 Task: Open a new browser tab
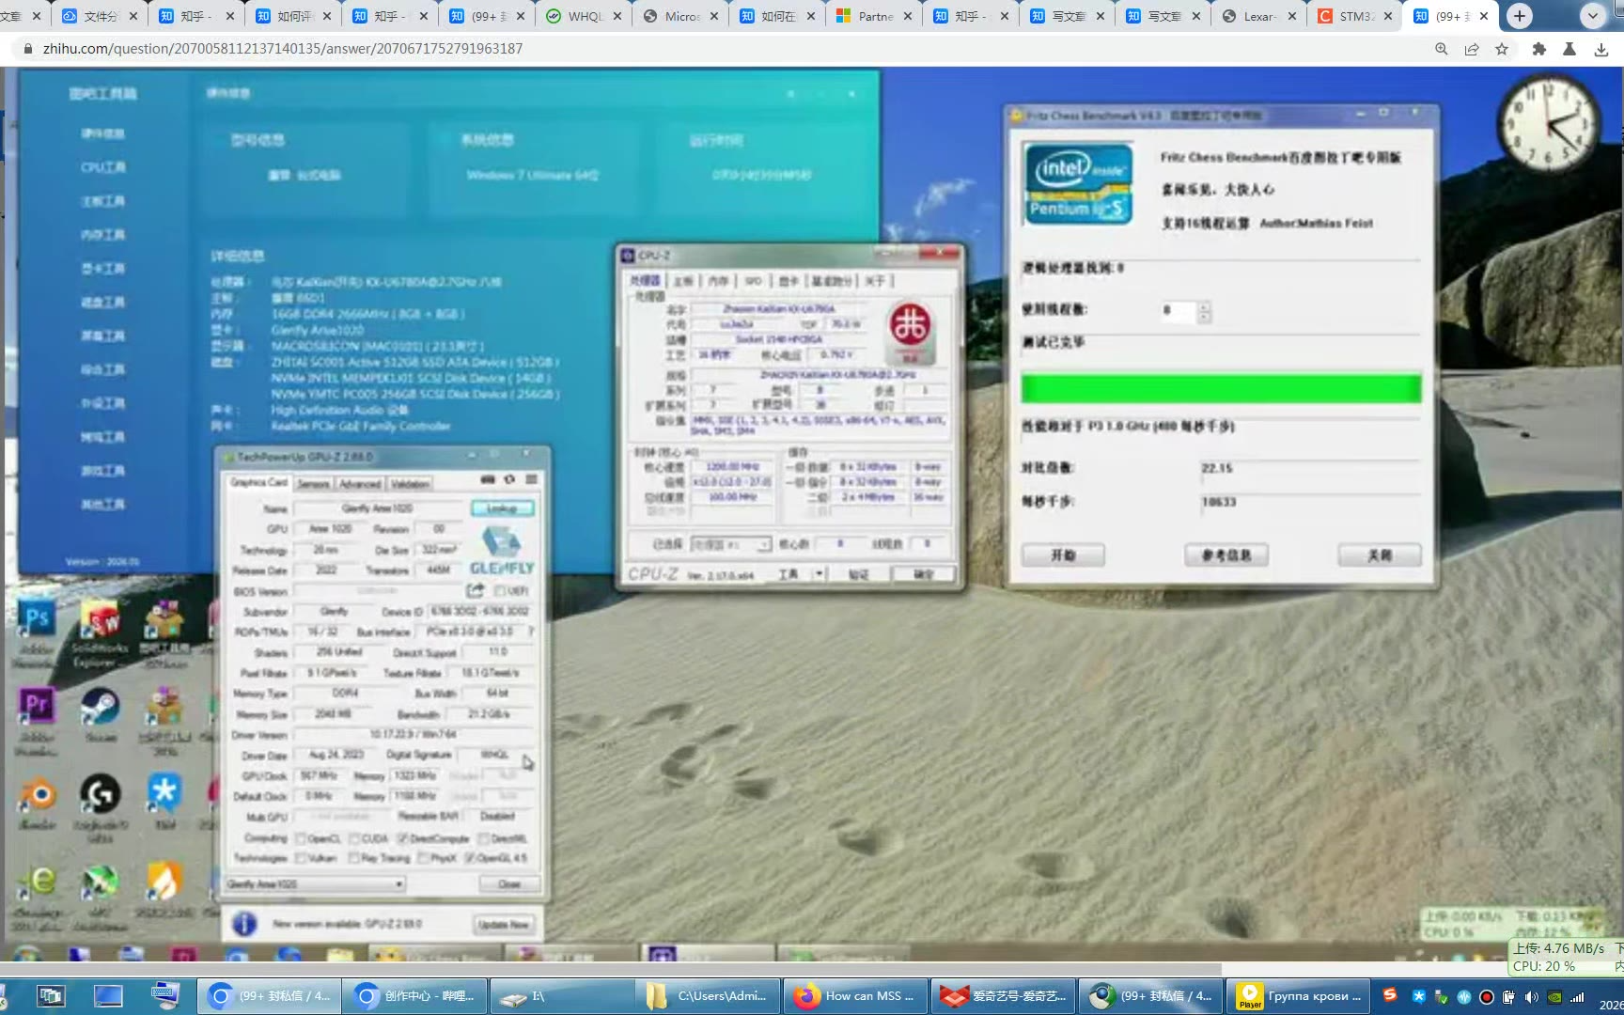[x=1520, y=16]
